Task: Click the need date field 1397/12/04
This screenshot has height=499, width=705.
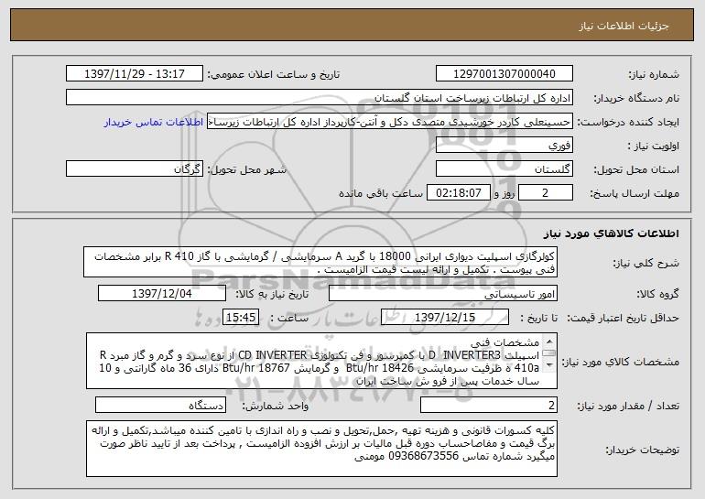Action: coord(162,294)
